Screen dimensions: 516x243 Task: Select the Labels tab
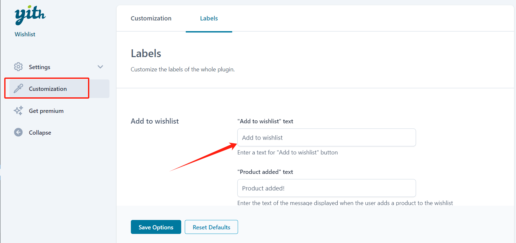tap(209, 18)
